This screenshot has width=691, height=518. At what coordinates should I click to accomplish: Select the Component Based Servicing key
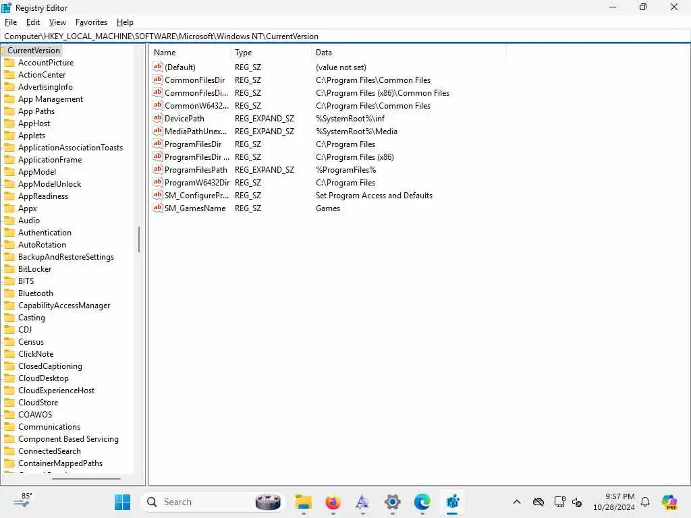(x=68, y=438)
